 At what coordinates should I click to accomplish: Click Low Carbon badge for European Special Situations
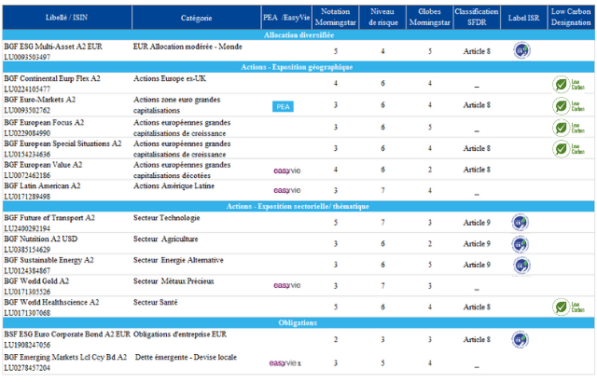tap(569, 149)
